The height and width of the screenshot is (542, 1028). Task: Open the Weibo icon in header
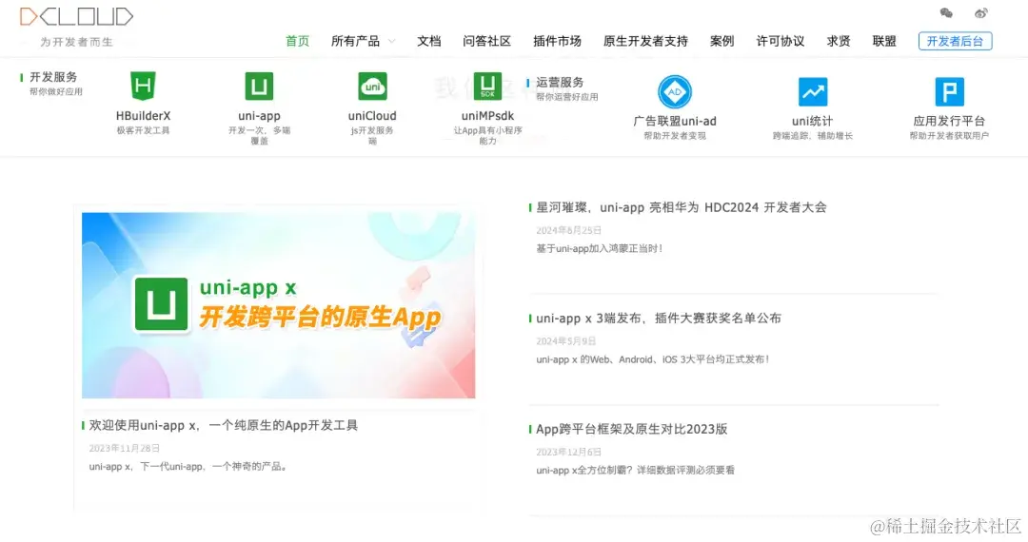(x=980, y=12)
